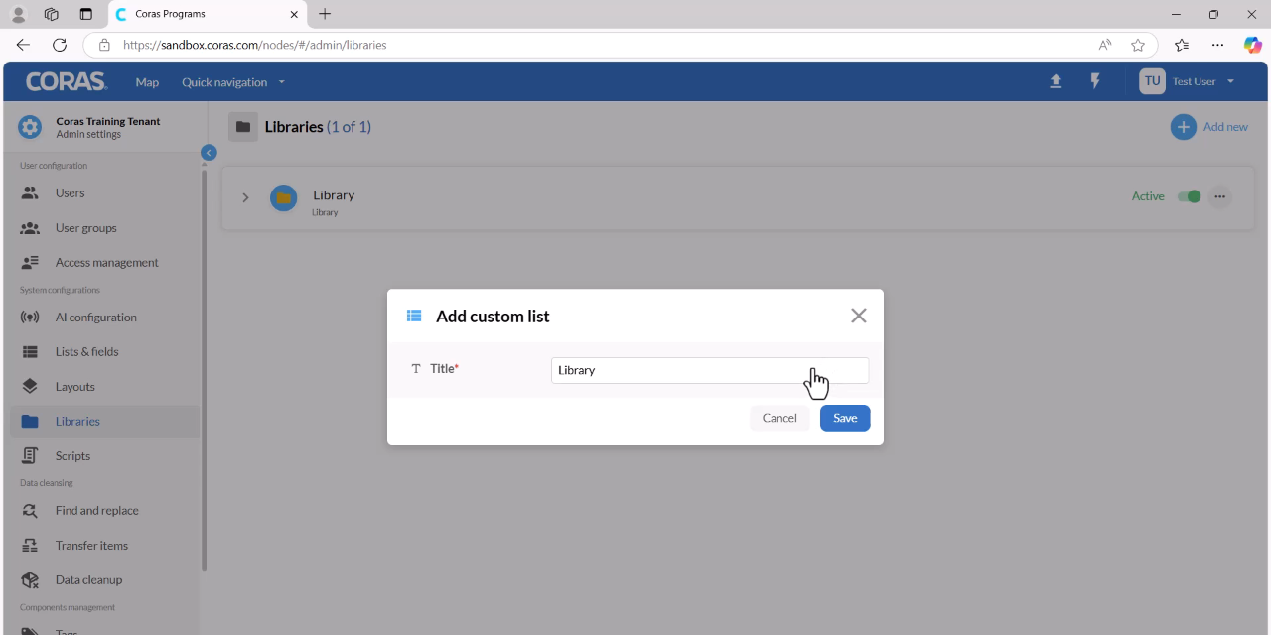Click the upload icon in top bar
1271x635 pixels.
1056,81
